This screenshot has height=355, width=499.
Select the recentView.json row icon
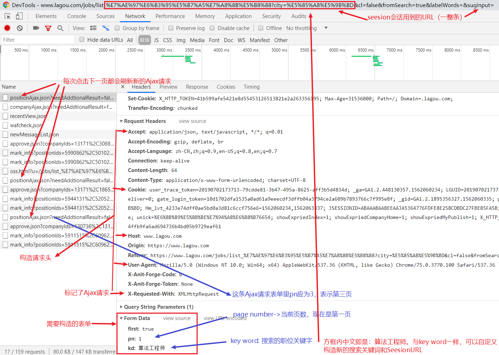[5, 116]
